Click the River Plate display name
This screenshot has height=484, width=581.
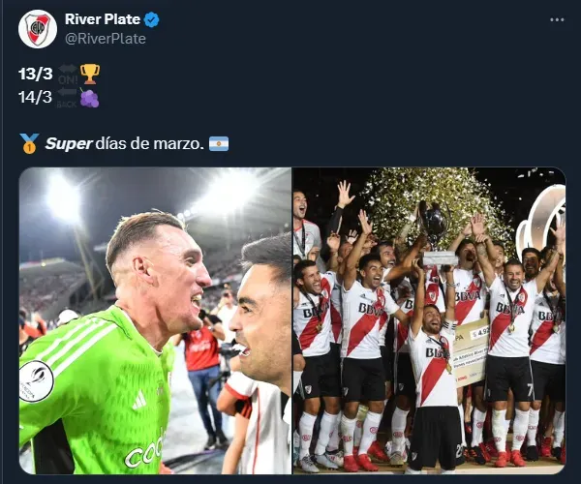click(x=103, y=19)
